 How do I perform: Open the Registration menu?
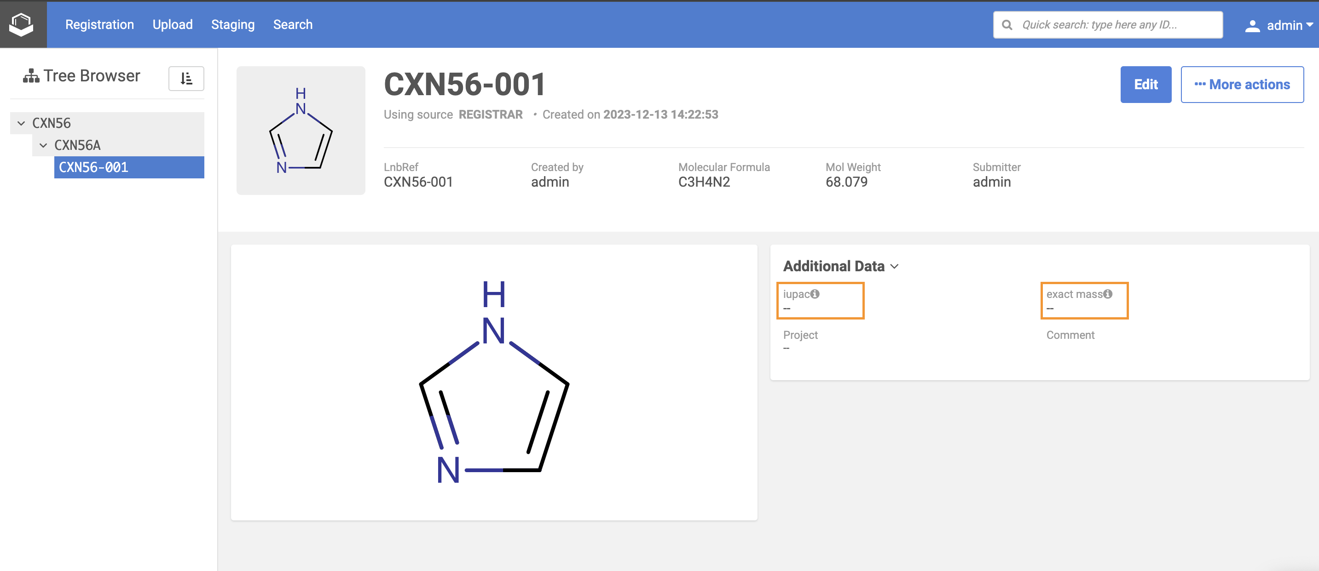[99, 24]
